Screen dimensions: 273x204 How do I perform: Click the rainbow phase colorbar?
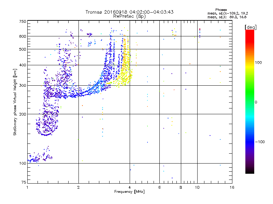pos(250,101)
